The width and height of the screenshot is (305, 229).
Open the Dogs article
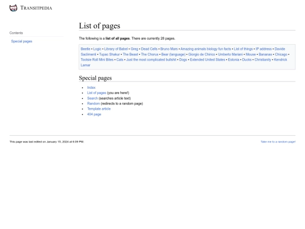point(183,59)
